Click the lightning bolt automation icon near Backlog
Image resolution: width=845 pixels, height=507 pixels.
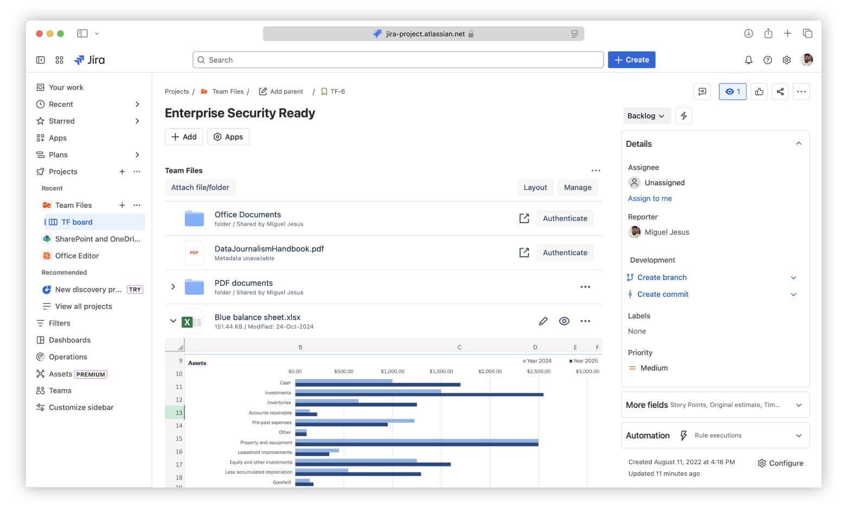(x=684, y=116)
